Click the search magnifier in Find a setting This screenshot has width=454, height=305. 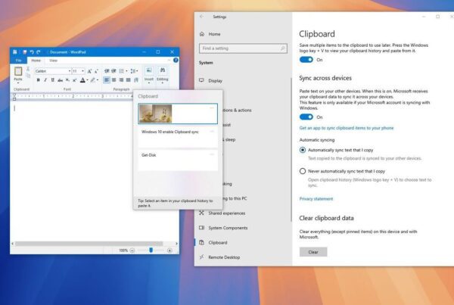coord(282,48)
